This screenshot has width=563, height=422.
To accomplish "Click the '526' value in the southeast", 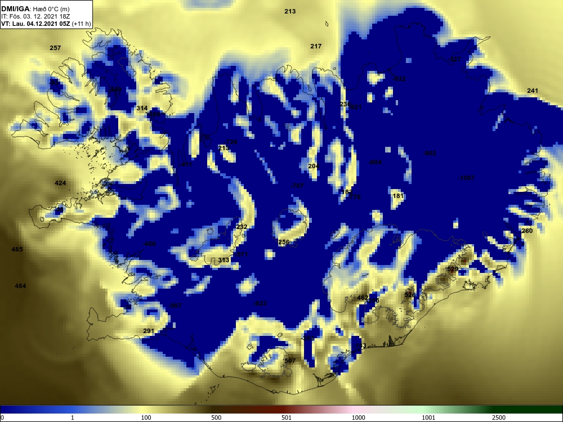I will 410,295.
